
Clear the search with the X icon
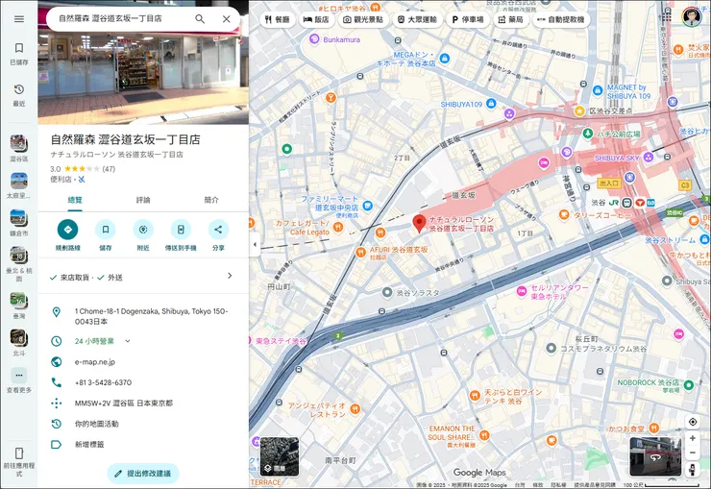click(x=226, y=19)
